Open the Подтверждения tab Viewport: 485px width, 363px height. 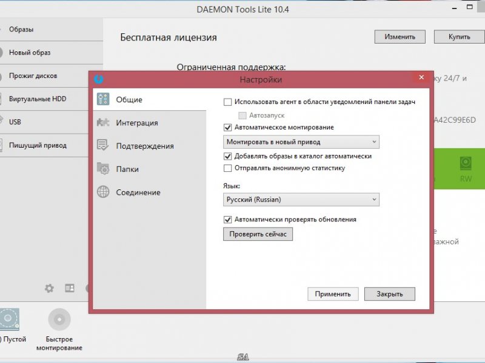coord(150,146)
